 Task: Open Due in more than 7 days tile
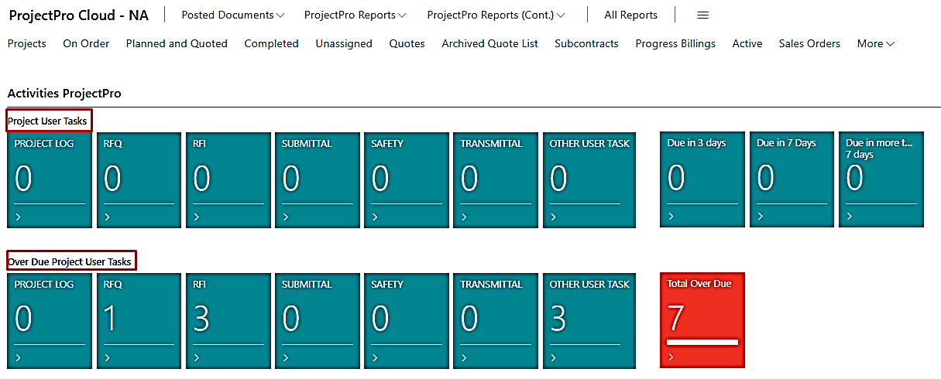click(881, 179)
